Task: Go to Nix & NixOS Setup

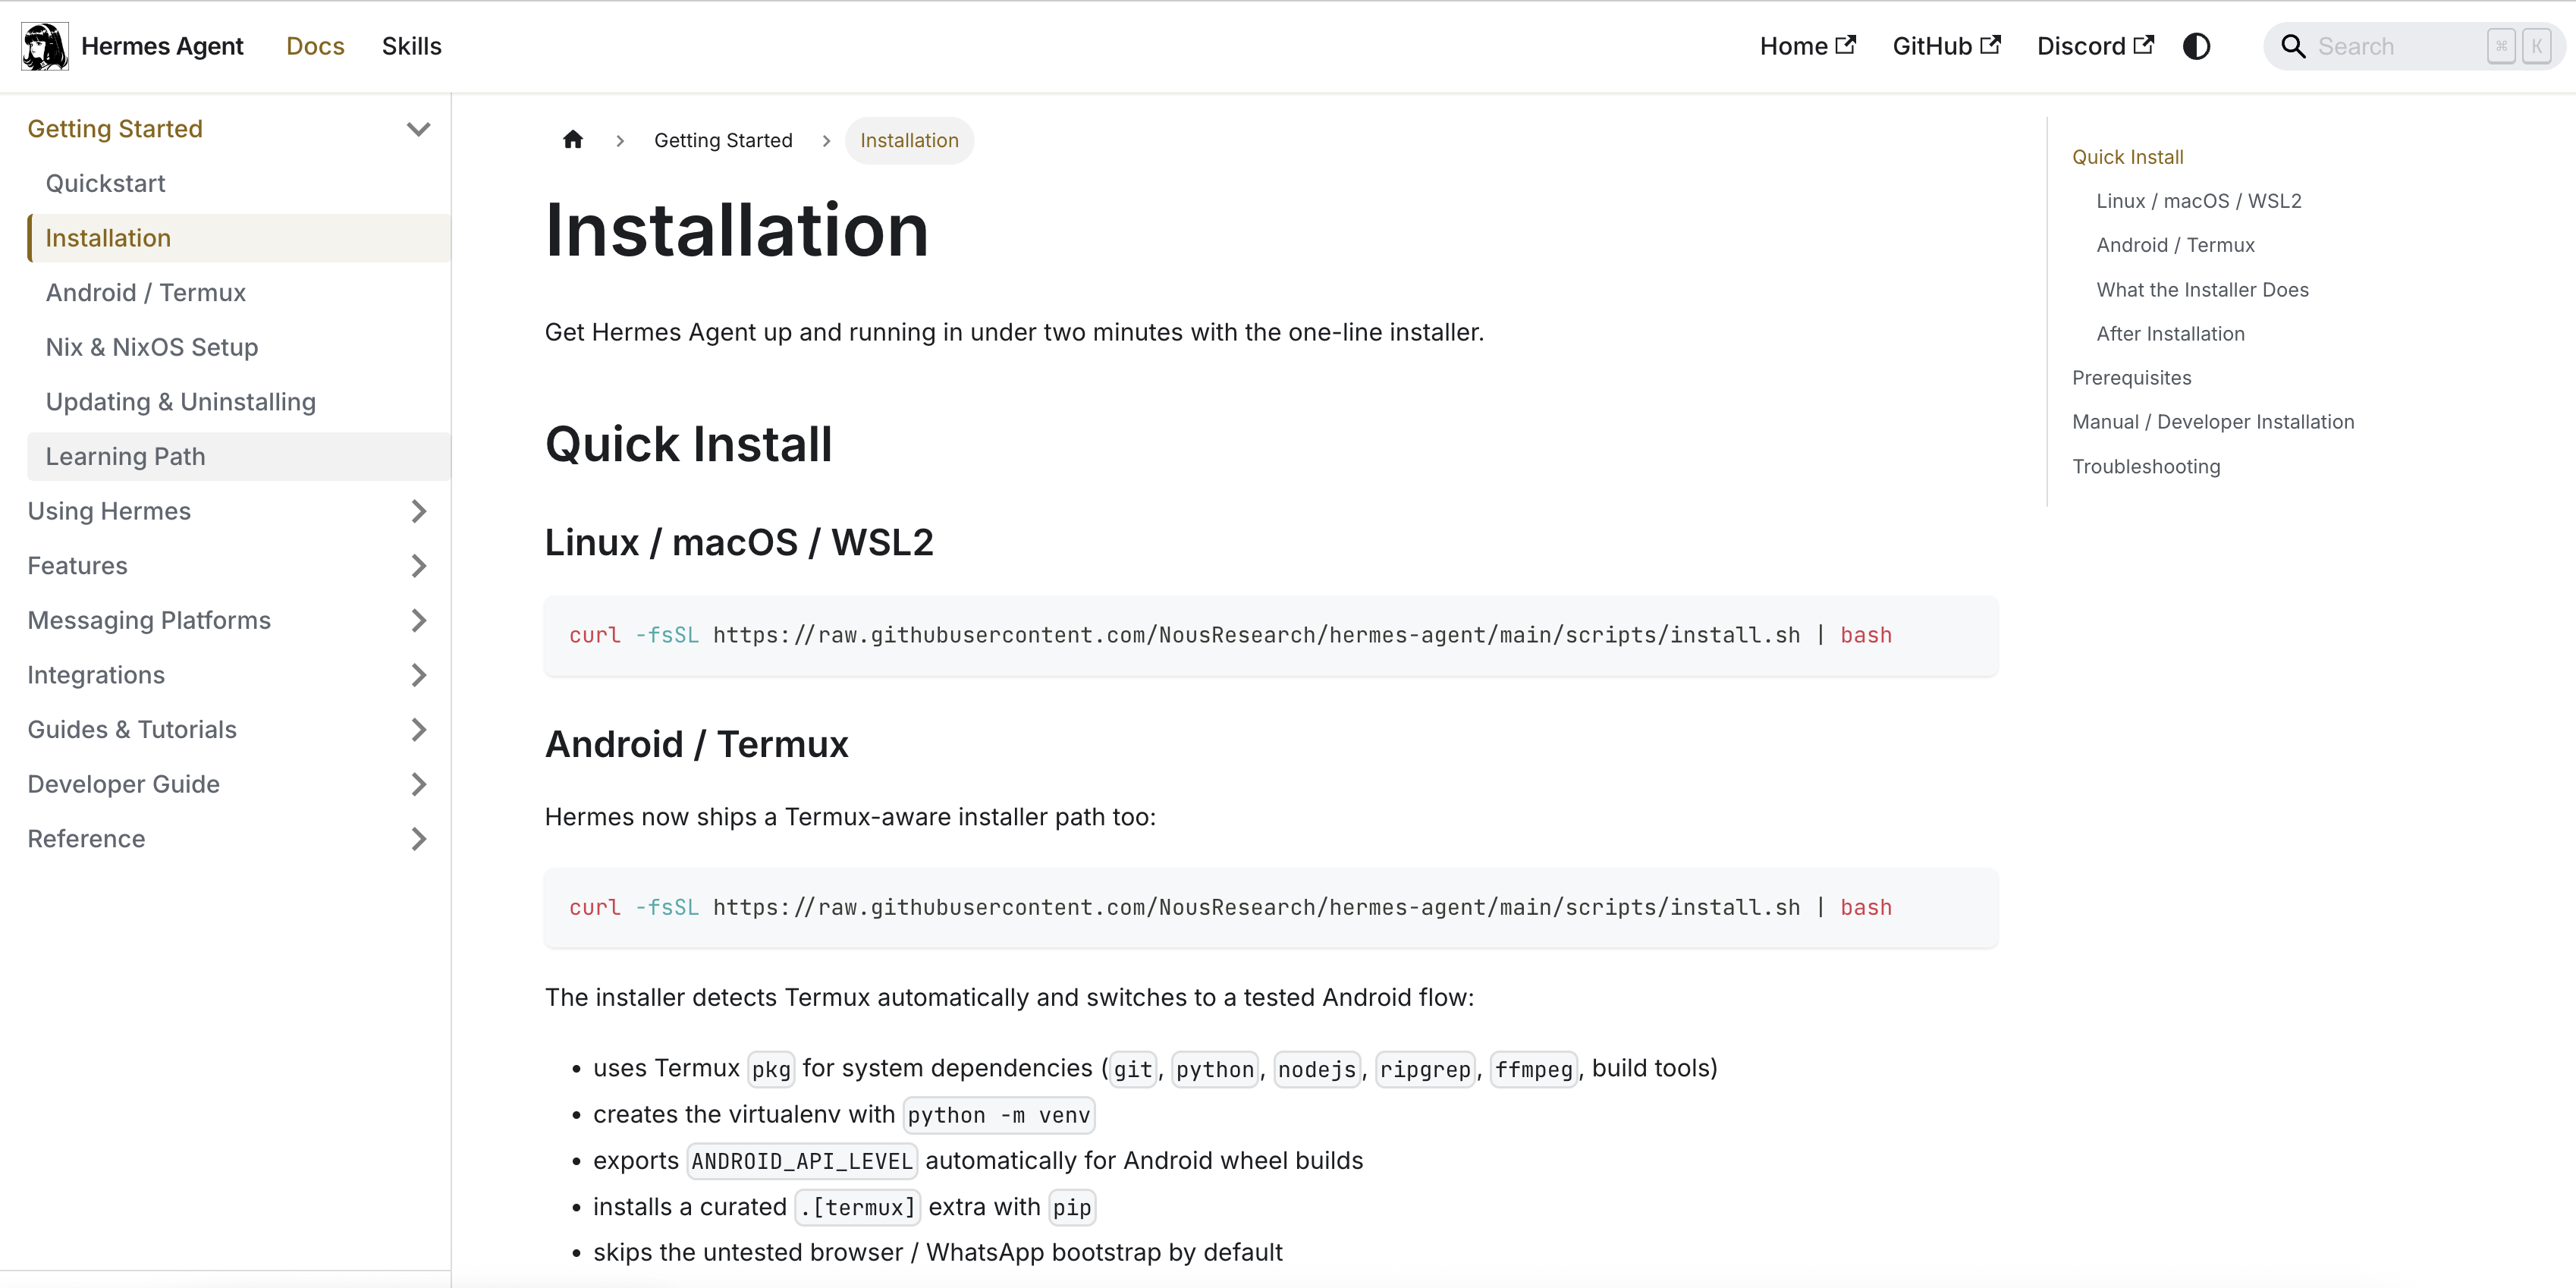Action: coord(152,347)
